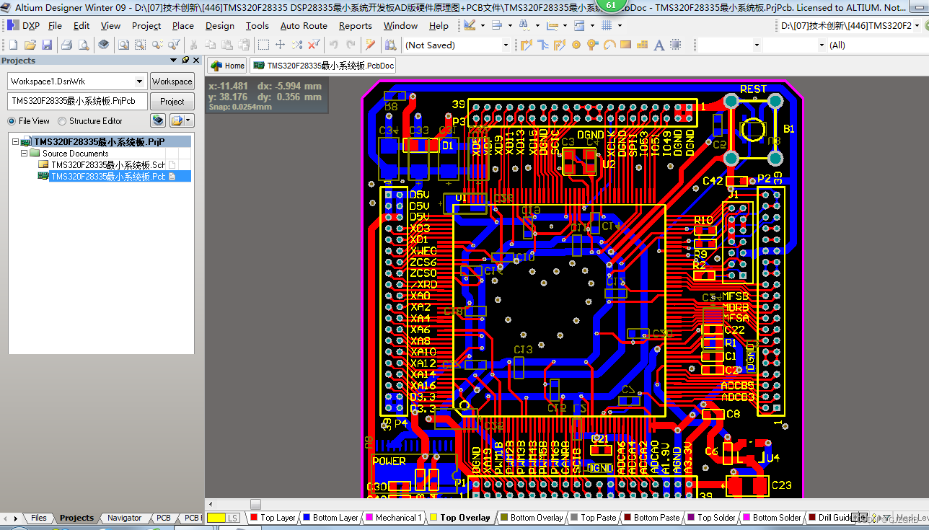Viewport: 929px width, 530px height.
Task: Click the Open document folder icon
Action: coord(30,45)
